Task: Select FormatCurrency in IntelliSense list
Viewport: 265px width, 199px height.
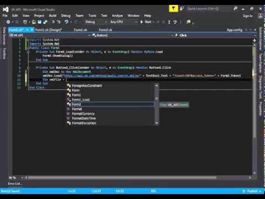Action: pos(110,114)
